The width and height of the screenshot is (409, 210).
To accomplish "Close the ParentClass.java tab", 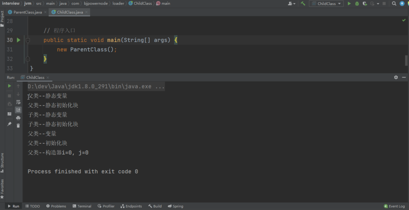I will [x=45, y=12].
